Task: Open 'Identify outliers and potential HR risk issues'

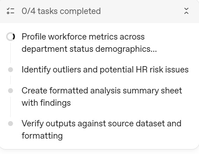Action: tap(105, 70)
